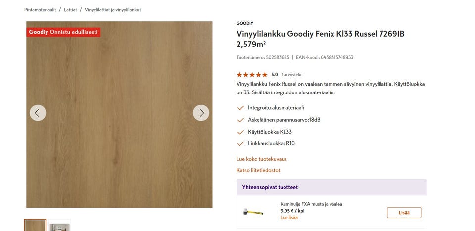Go to the next product image

click(x=201, y=113)
